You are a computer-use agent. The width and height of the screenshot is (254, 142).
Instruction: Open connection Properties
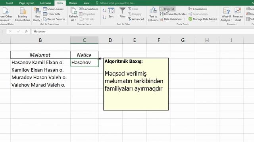coord(87,14)
